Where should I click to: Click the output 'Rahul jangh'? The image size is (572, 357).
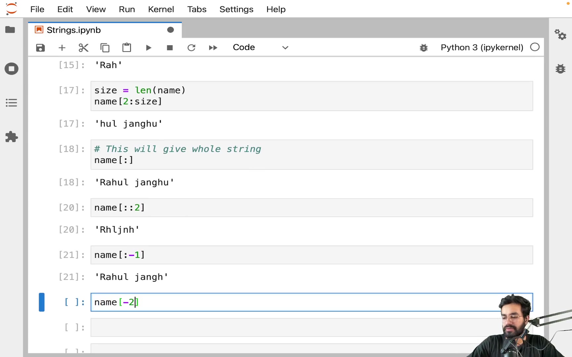(131, 277)
